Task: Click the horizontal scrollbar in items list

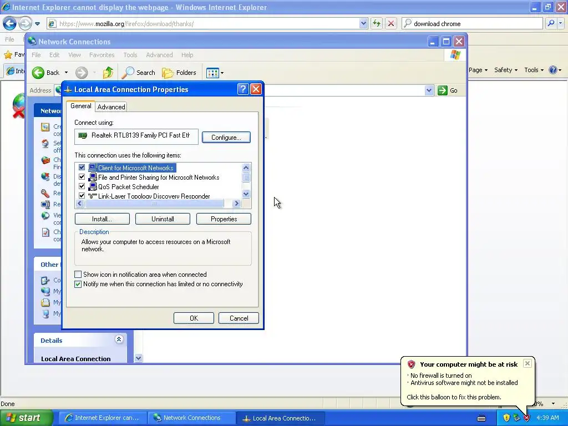Action: [154, 203]
